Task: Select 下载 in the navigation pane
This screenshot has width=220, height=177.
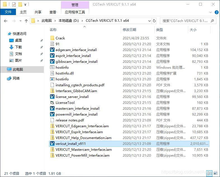Action: point(18,47)
